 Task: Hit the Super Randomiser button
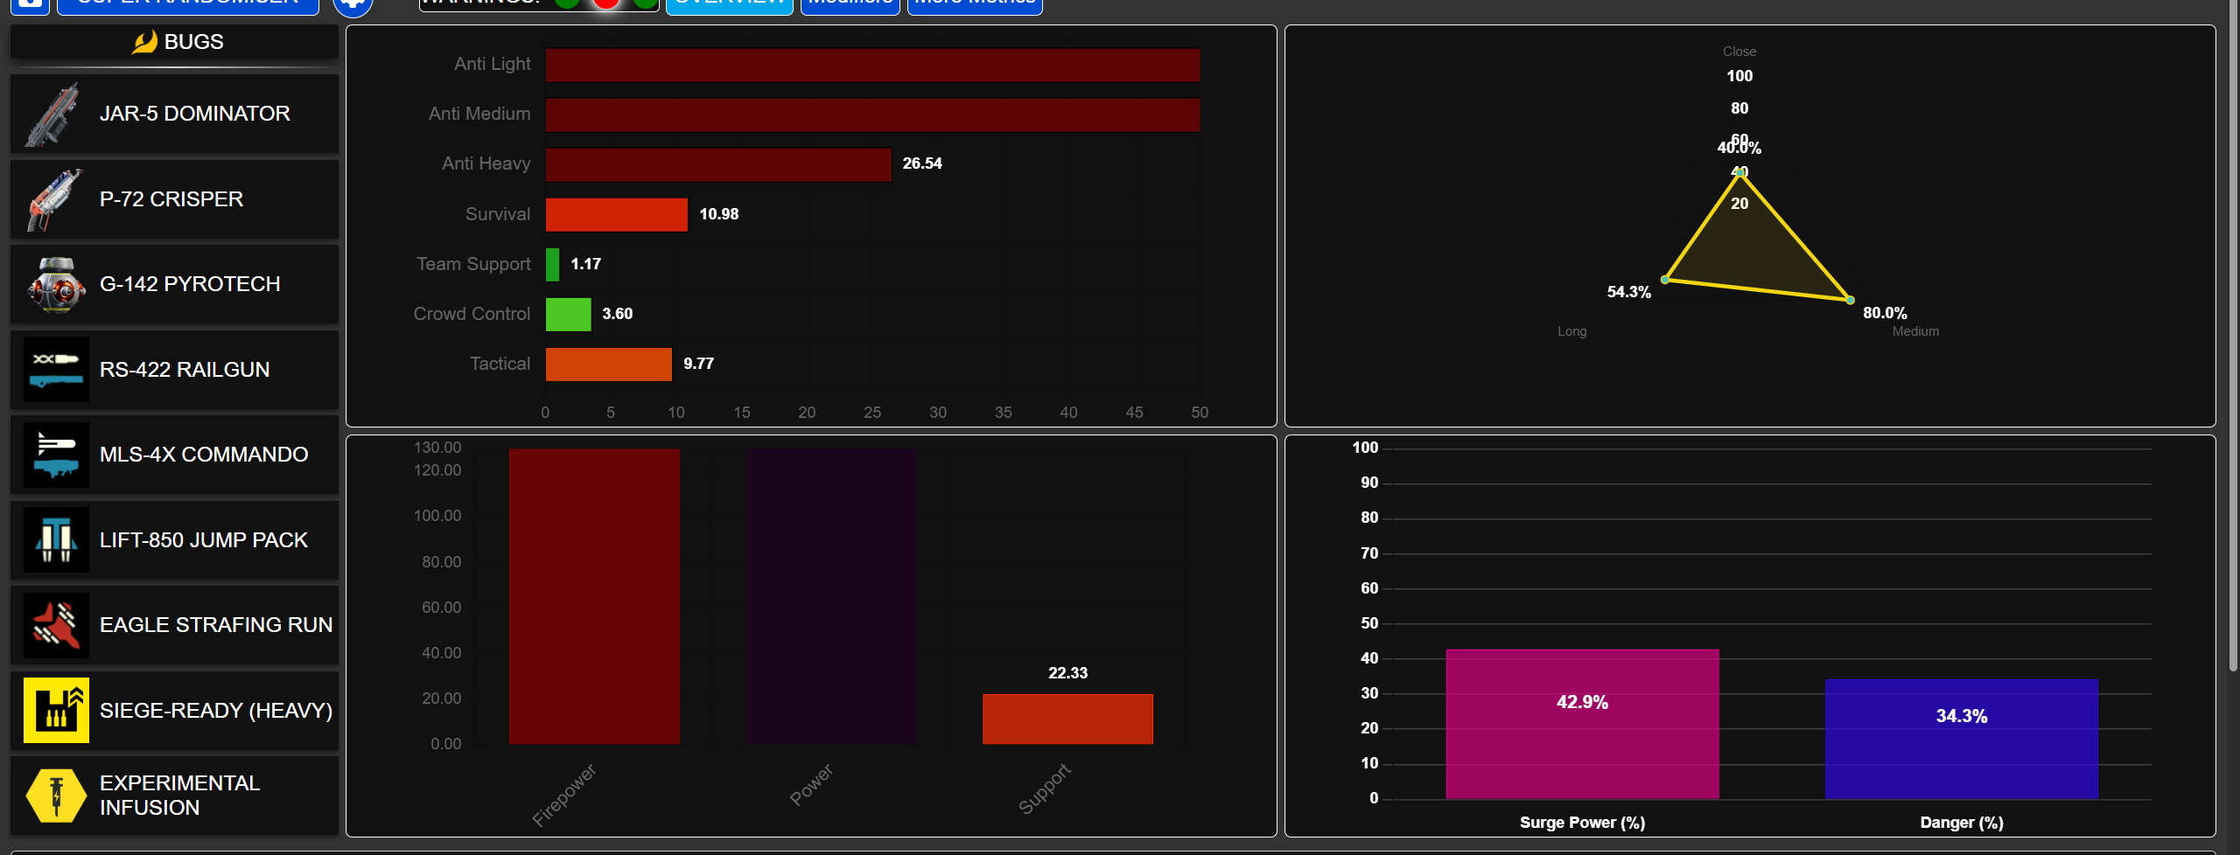[x=187, y=5]
